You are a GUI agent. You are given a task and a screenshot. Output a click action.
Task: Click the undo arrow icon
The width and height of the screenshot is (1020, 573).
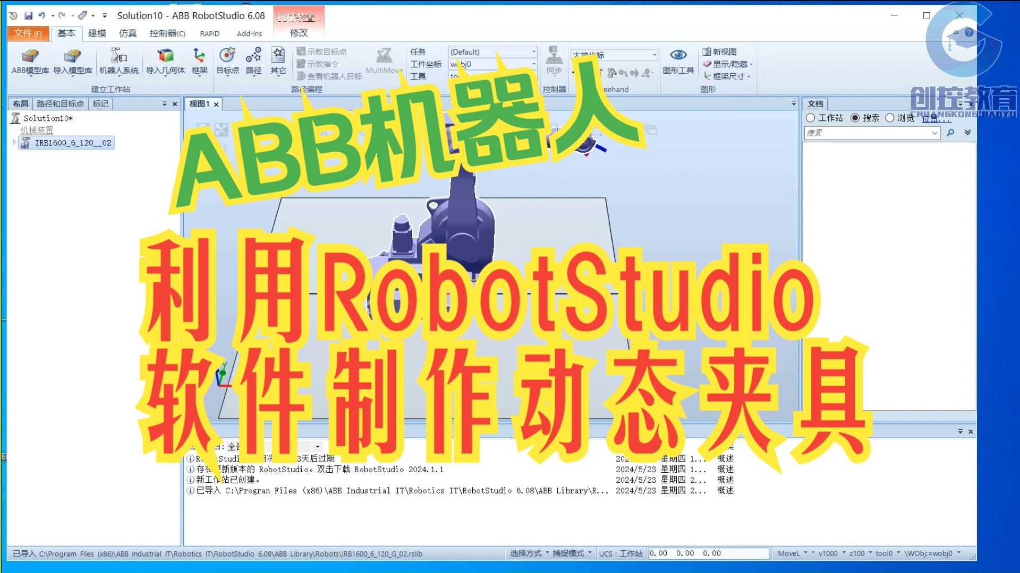pyautogui.click(x=41, y=15)
